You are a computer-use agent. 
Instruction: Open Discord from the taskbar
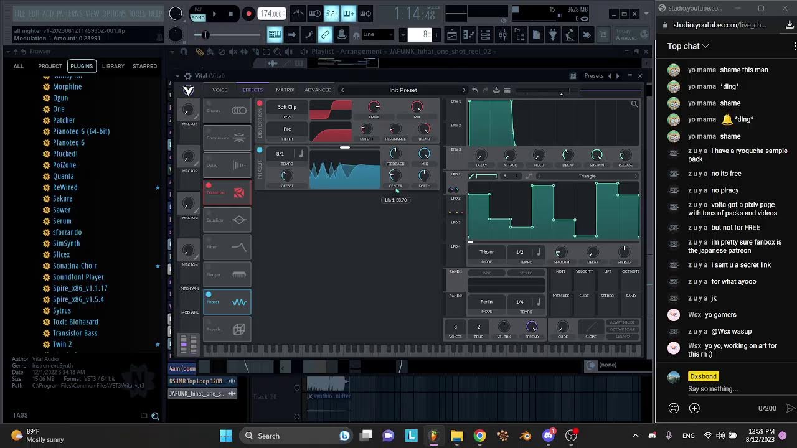pyautogui.click(x=549, y=436)
